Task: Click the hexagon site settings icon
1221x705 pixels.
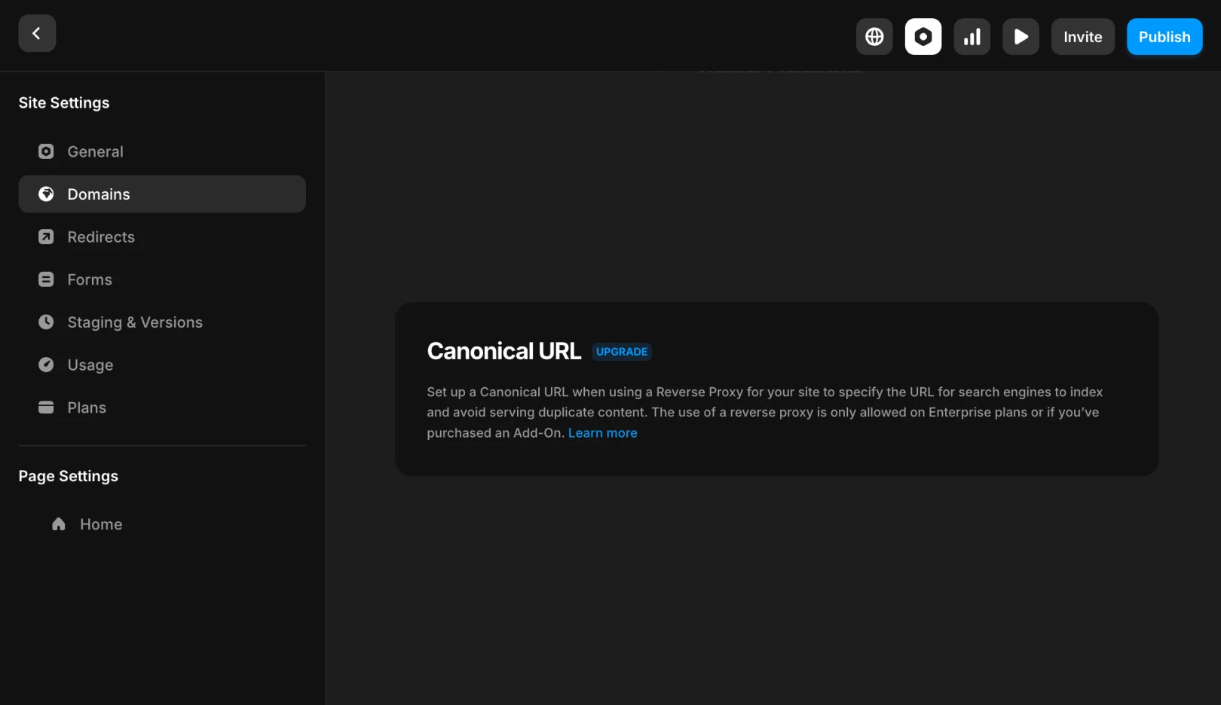Action: (923, 37)
